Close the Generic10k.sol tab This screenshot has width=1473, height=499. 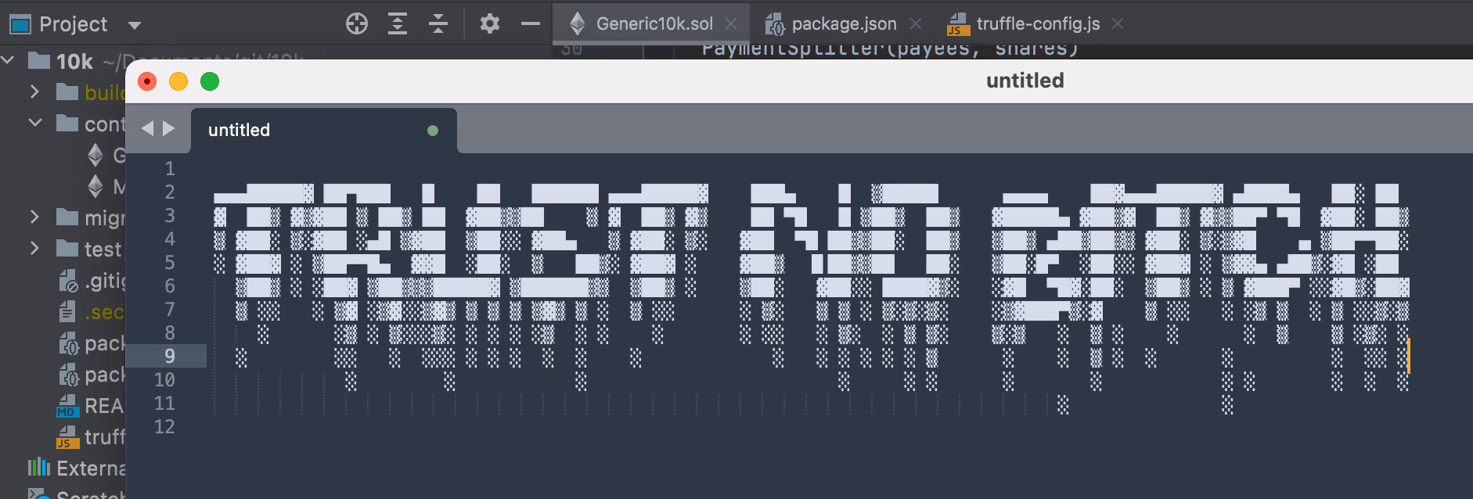731,24
